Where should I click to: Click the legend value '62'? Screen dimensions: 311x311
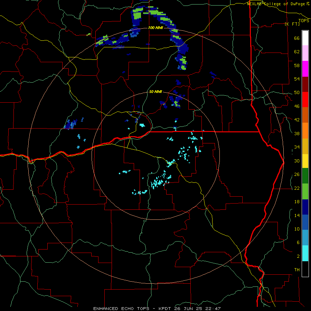(x=297, y=52)
